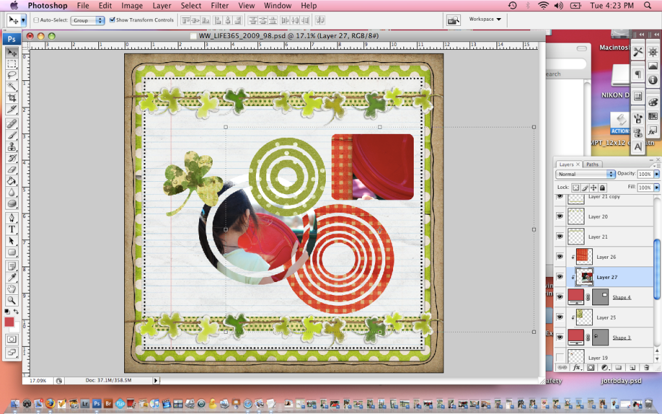Select the Rectangular Marquee tool

point(12,64)
